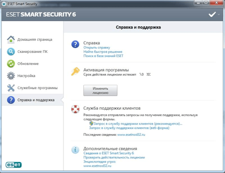This screenshot has width=225, height=173.
Task: Click Проверить действительность лицензии link
Action: (114, 157)
